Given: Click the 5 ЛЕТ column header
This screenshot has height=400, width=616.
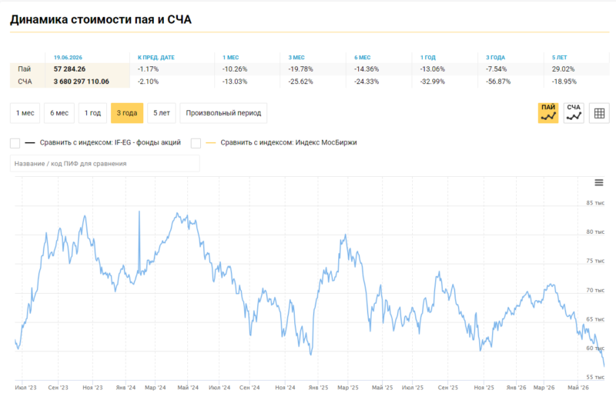Looking at the screenshot, I should pyautogui.click(x=560, y=58).
